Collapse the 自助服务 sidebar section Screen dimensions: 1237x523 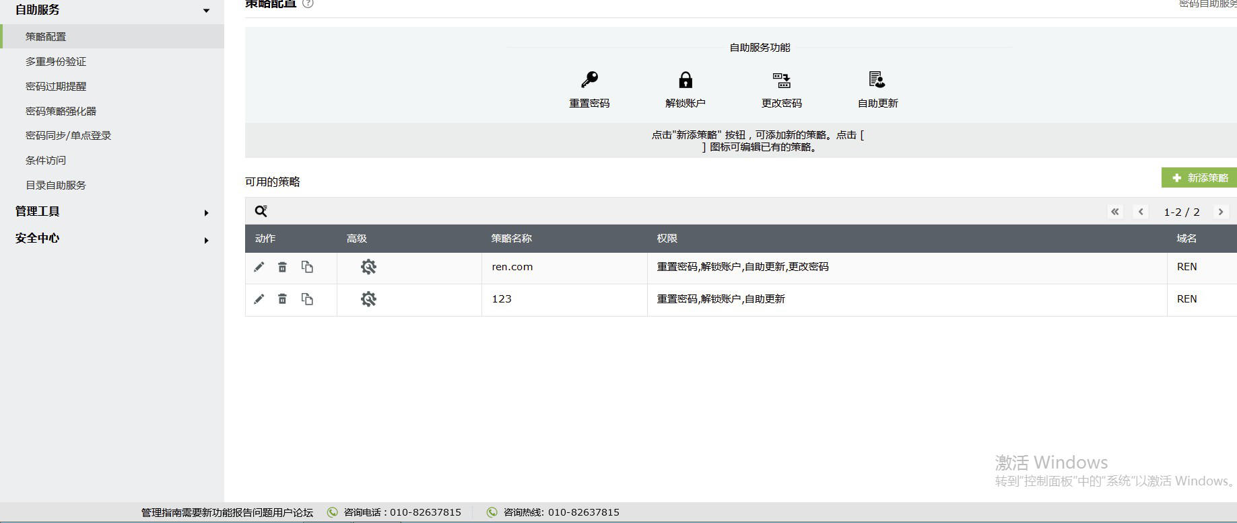[206, 11]
